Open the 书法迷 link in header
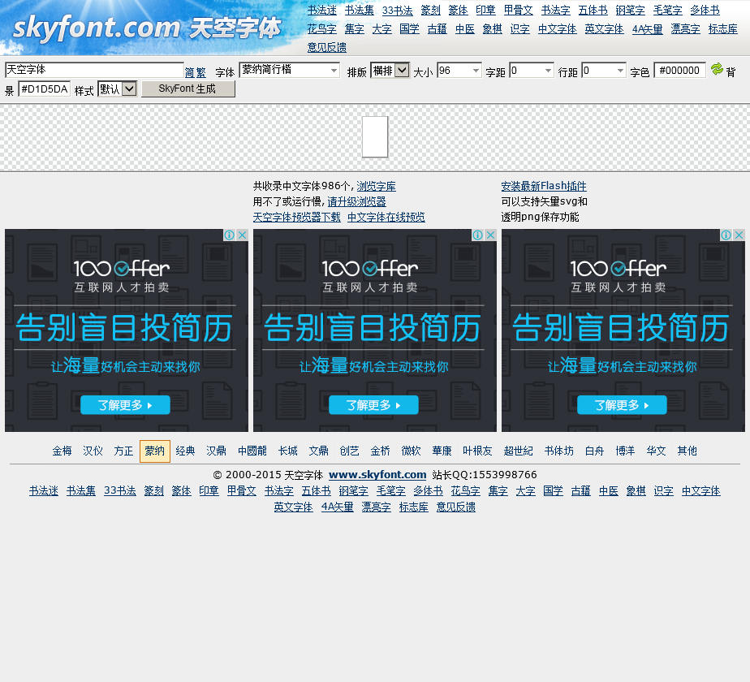 (x=322, y=10)
